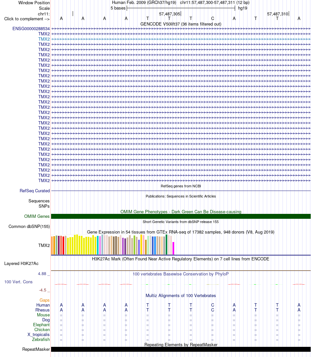This screenshot has width=311, height=357.
Task: Click 'Repeating Elements by RepeatMasker' title
Action: 181,345
